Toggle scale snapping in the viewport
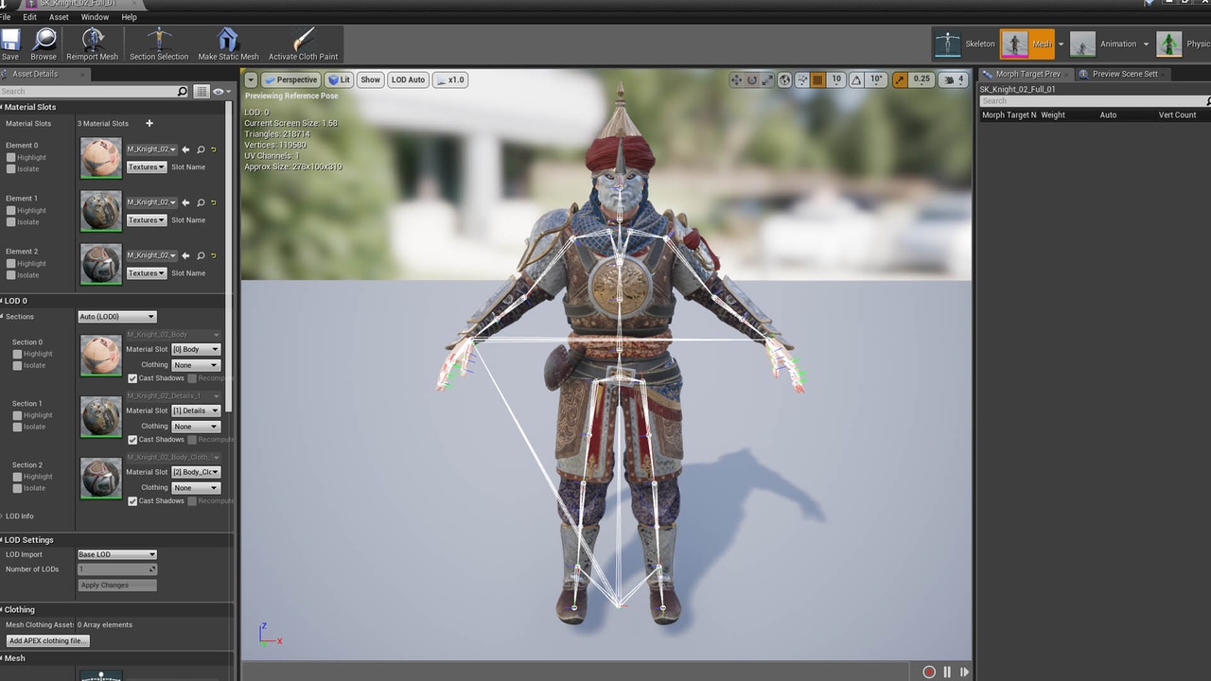Viewport: 1211px width, 681px height. tap(900, 80)
